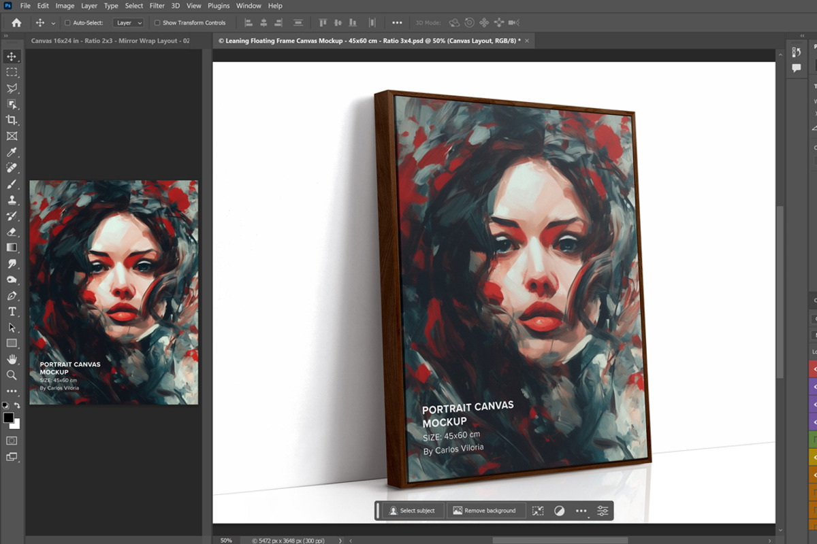Image resolution: width=817 pixels, height=544 pixels.
Task: Toggle the Quick Mask mode button
Action: (x=12, y=441)
